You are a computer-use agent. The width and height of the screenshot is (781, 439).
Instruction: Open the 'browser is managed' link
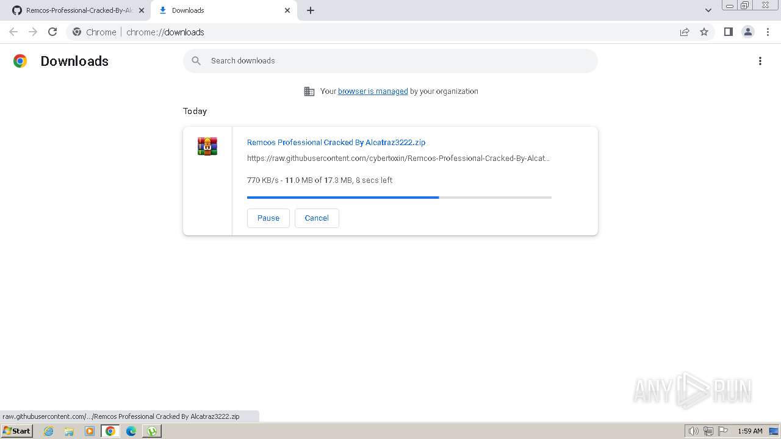(x=373, y=91)
